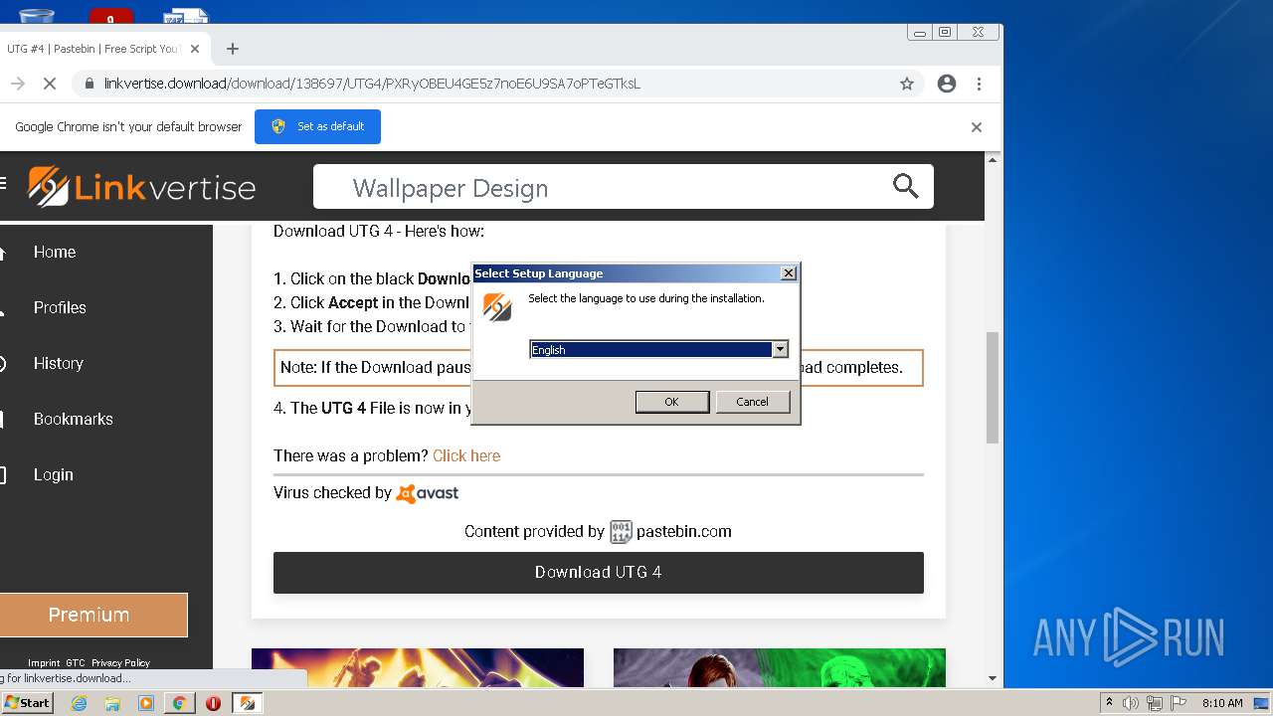This screenshot has width=1273, height=716.
Task: Open a new Chrome tab
Action: (232, 49)
